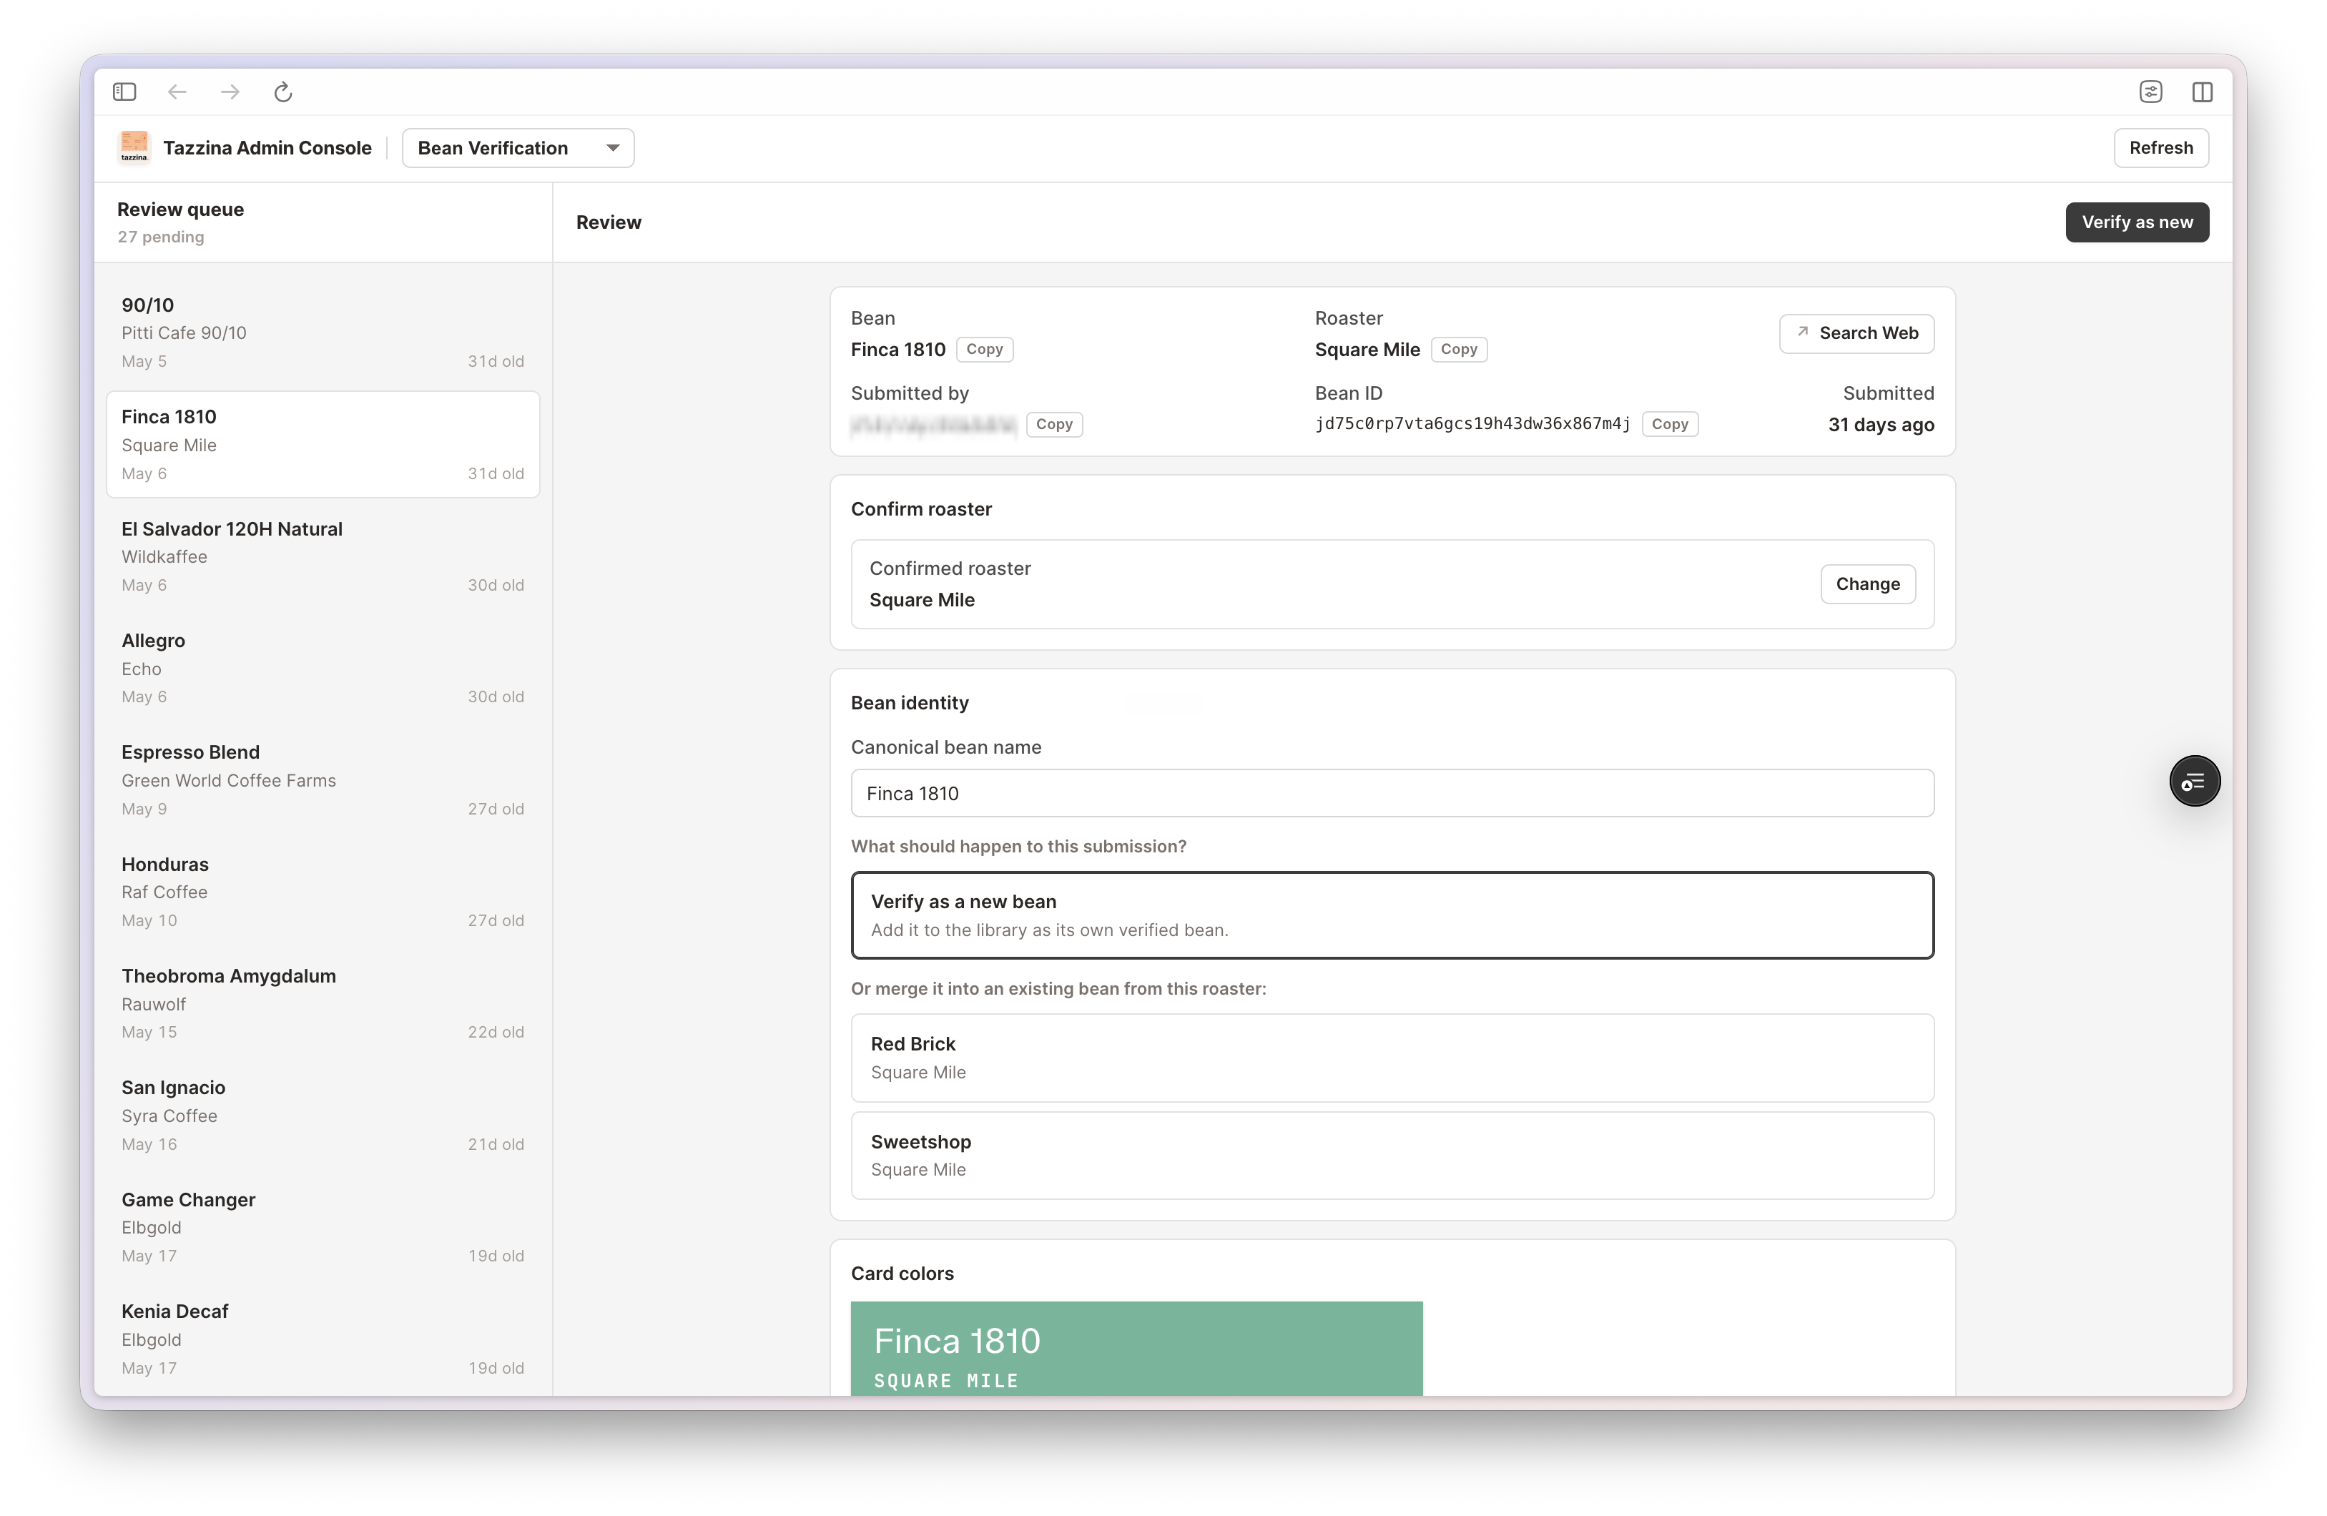
Task: Open the Honduras Raf Coffee queue item
Action: tap(323, 892)
